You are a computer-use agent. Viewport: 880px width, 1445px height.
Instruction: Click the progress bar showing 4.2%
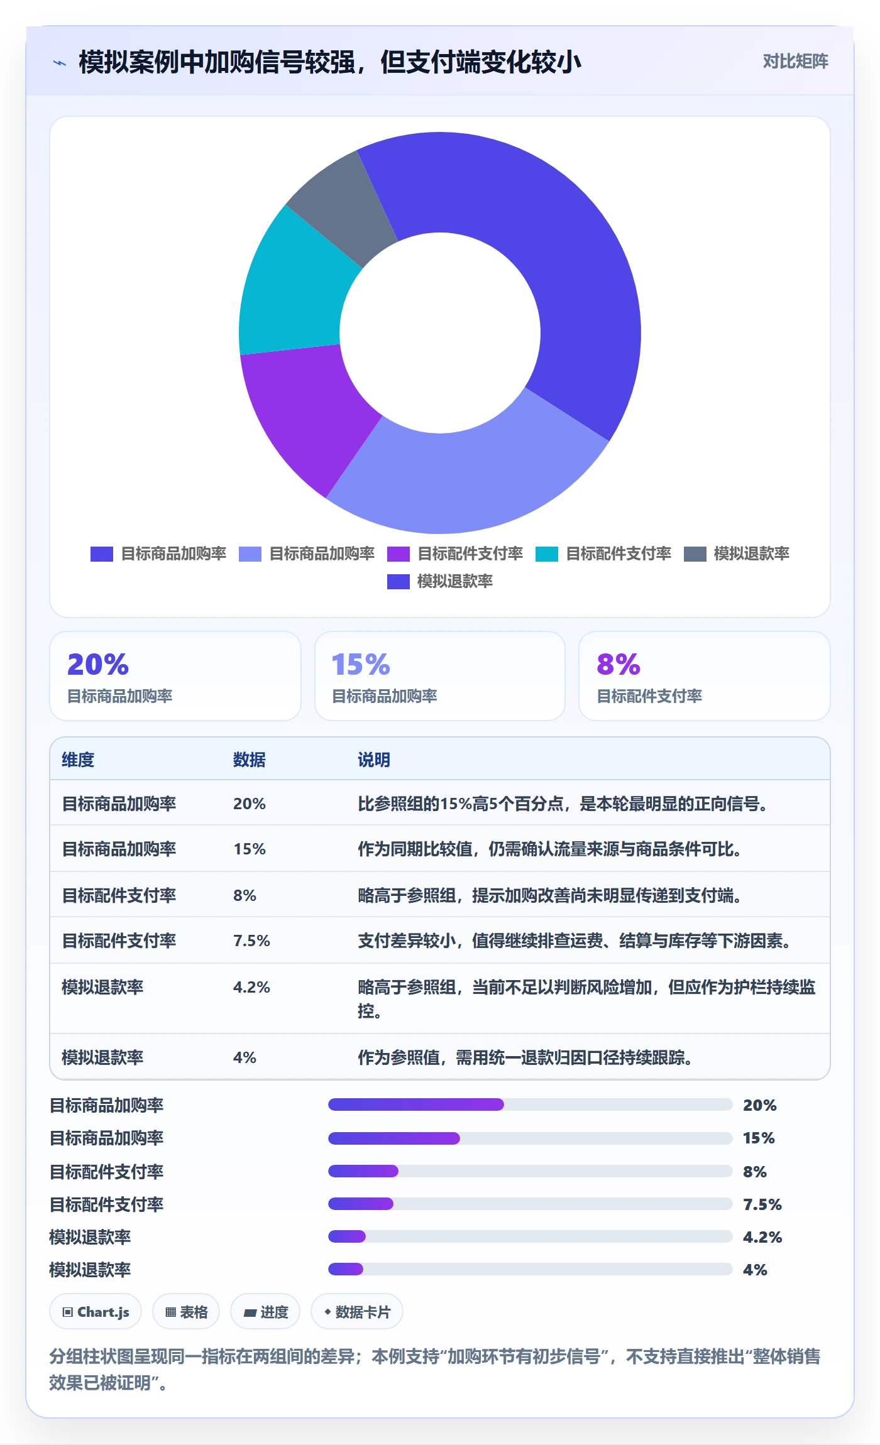coord(530,1236)
